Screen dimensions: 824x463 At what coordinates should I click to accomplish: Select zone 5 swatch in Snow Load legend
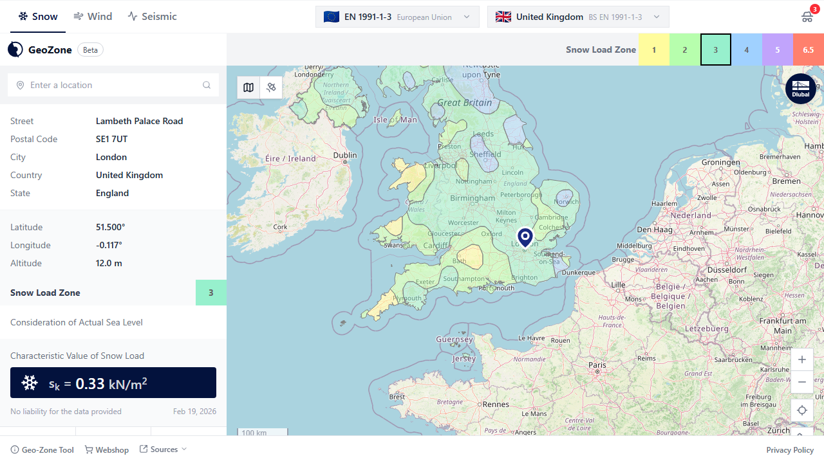(x=777, y=49)
